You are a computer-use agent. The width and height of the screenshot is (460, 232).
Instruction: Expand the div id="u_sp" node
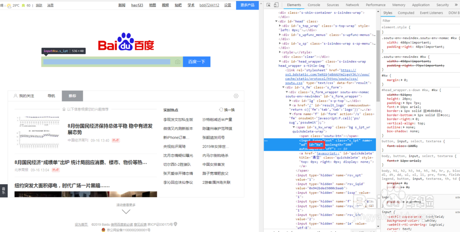280,44
